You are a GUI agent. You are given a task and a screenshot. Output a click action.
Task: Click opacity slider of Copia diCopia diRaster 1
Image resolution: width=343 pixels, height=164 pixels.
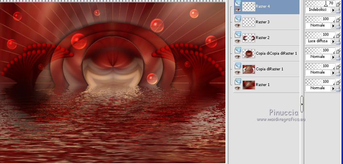320,50
